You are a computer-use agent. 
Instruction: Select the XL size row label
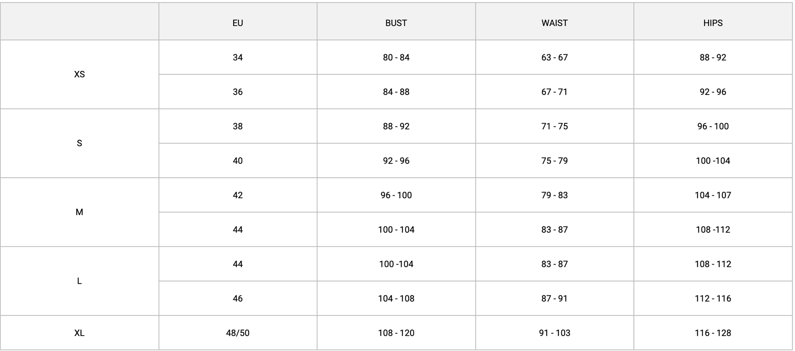pyautogui.click(x=79, y=333)
